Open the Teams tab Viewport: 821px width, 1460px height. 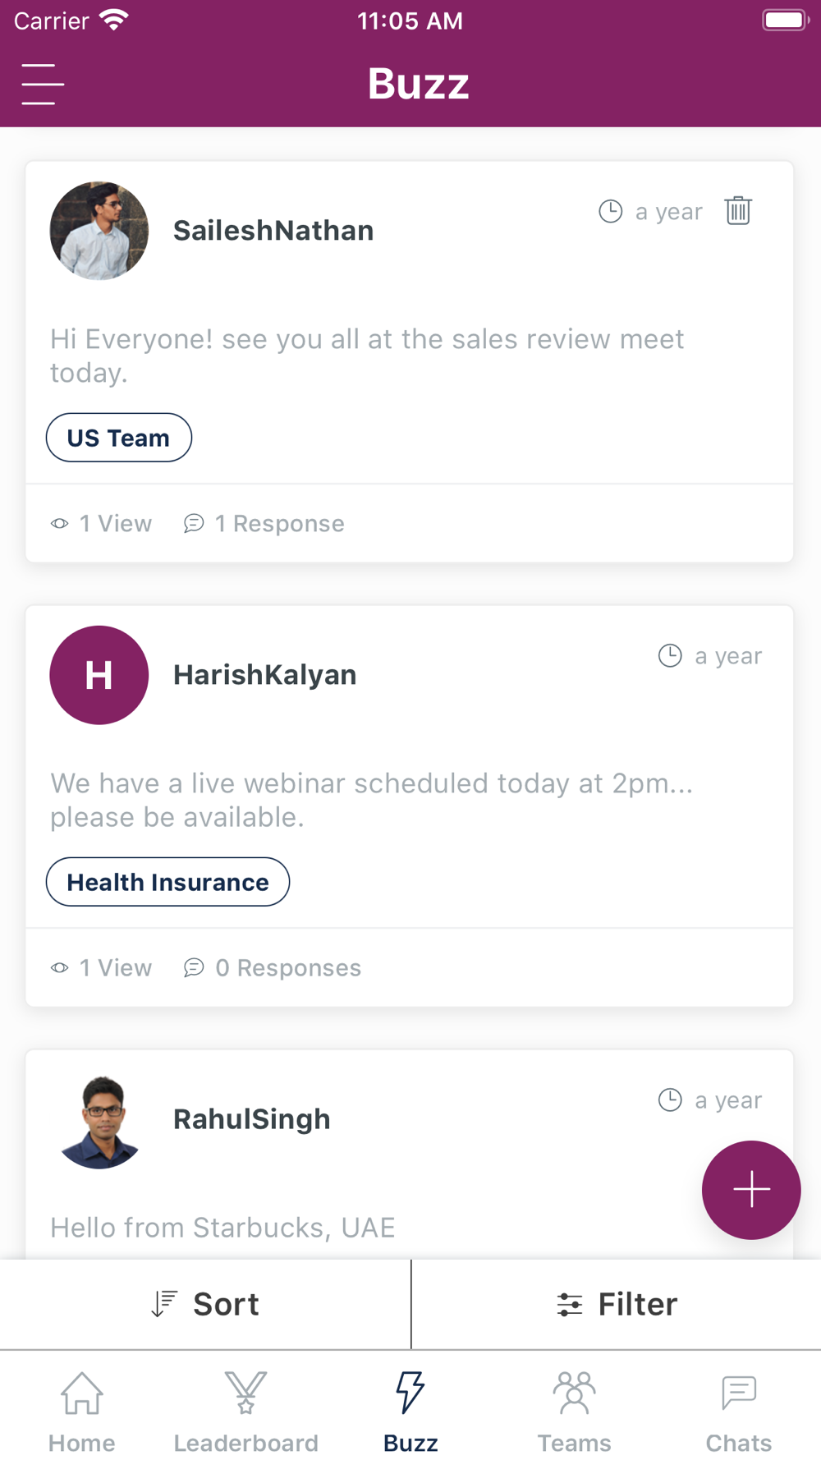(575, 1412)
